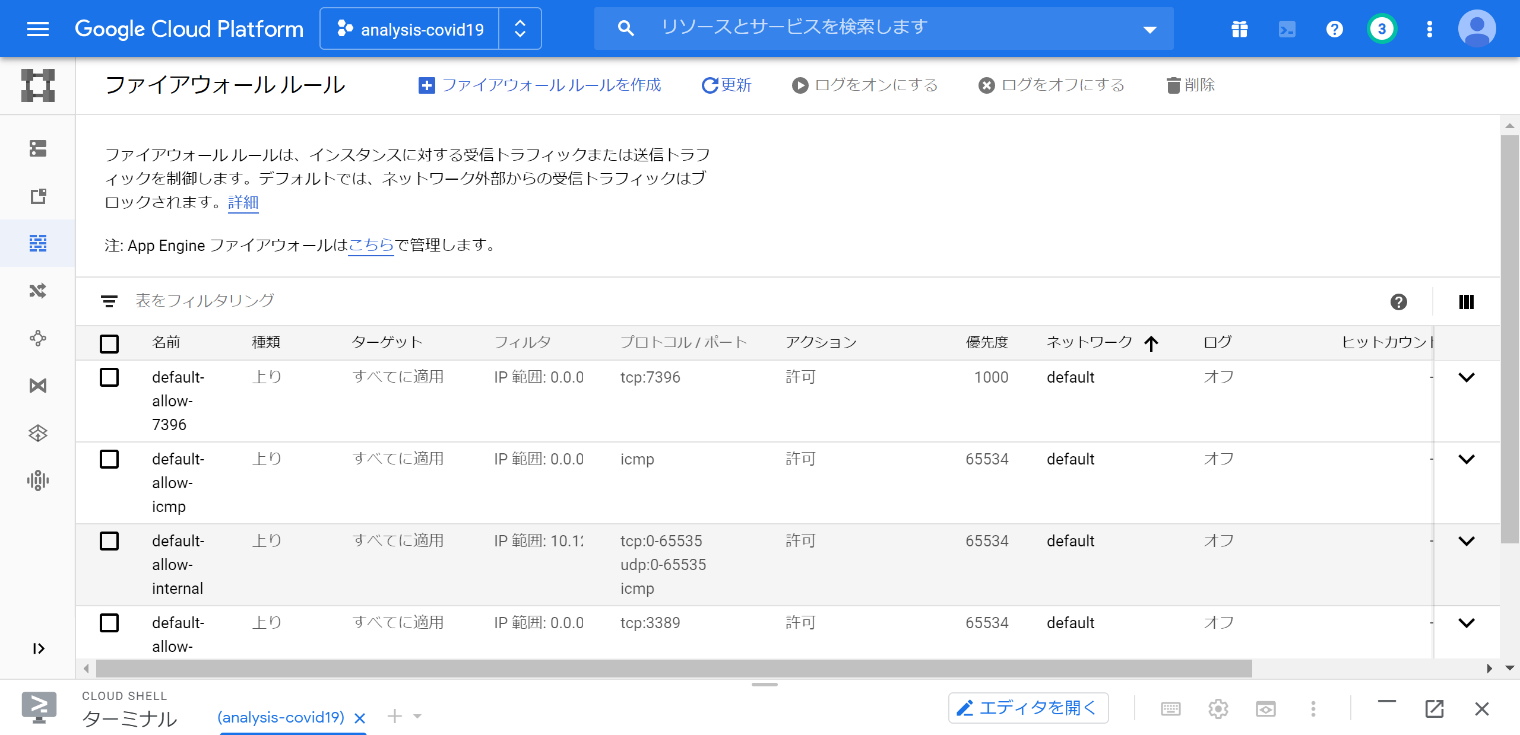Sort by ネットワーク column header
This screenshot has width=1520, height=735.
click(x=1089, y=342)
